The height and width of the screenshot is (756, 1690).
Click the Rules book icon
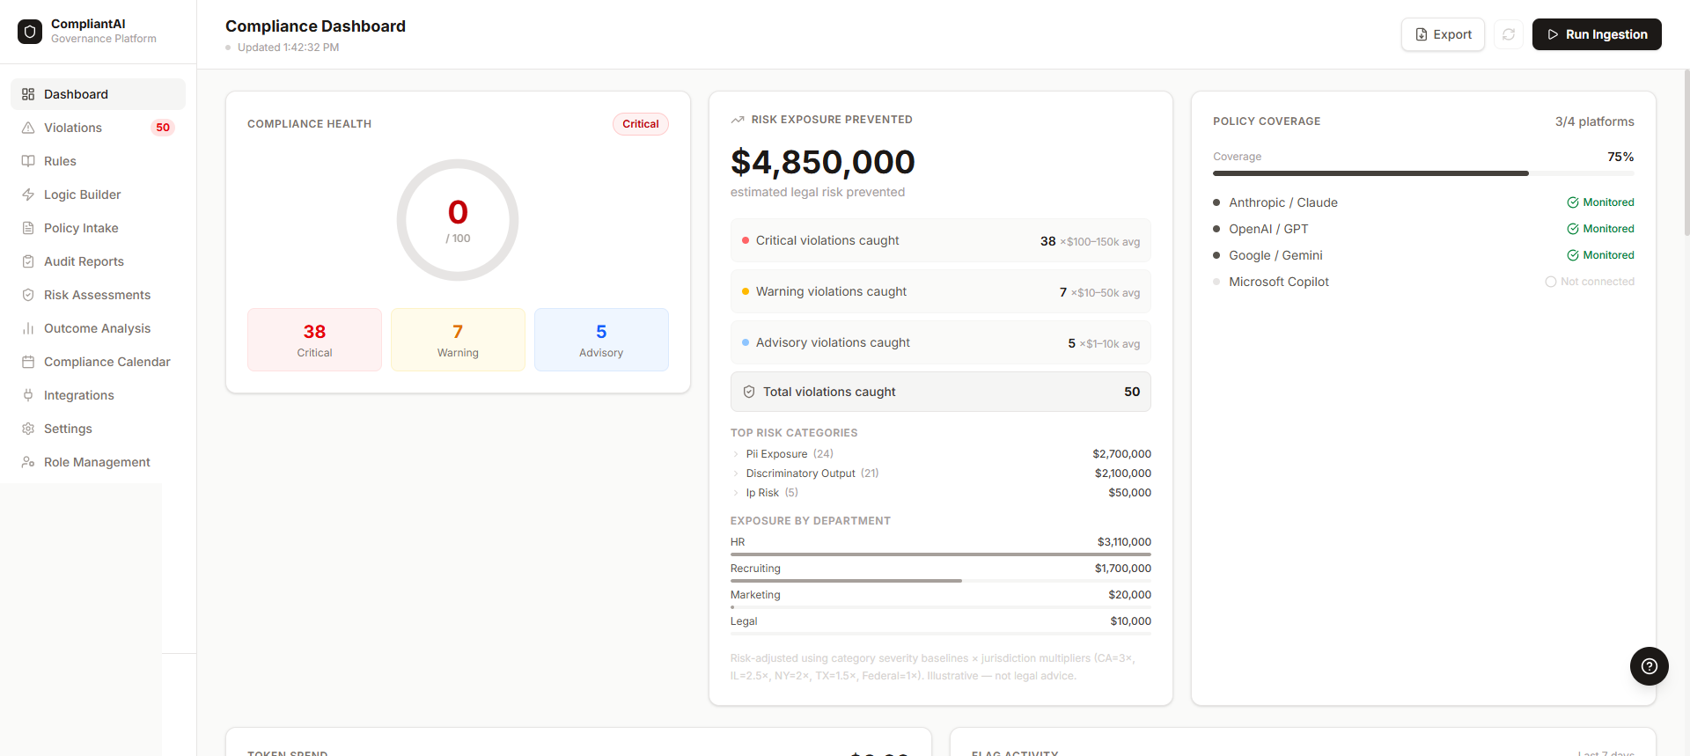click(28, 161)
